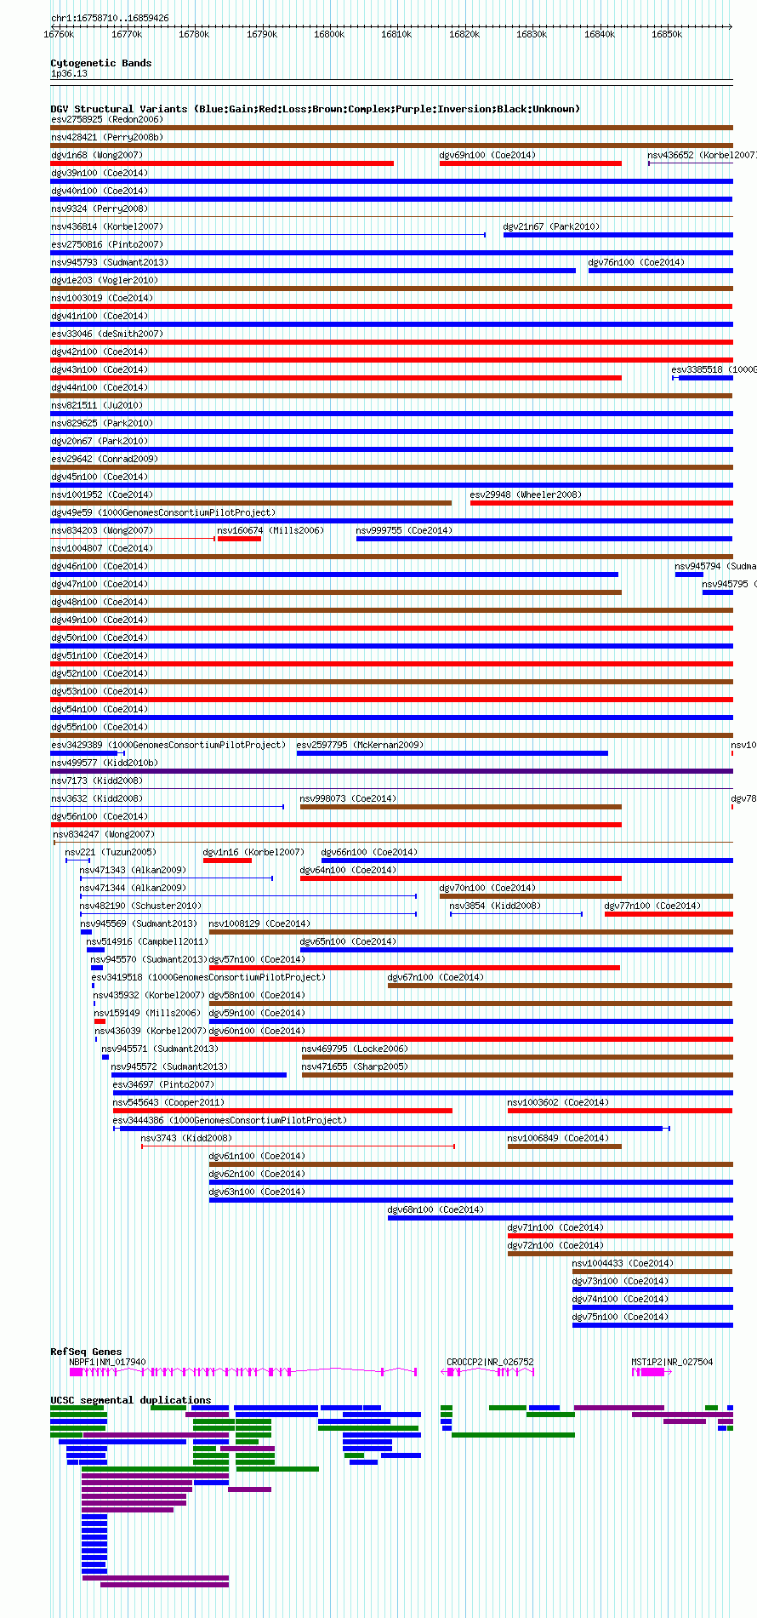Open variant nsv471343 (Alkan2009)
This screenshot has width=757, height=1618.
[x=133, y=870]
